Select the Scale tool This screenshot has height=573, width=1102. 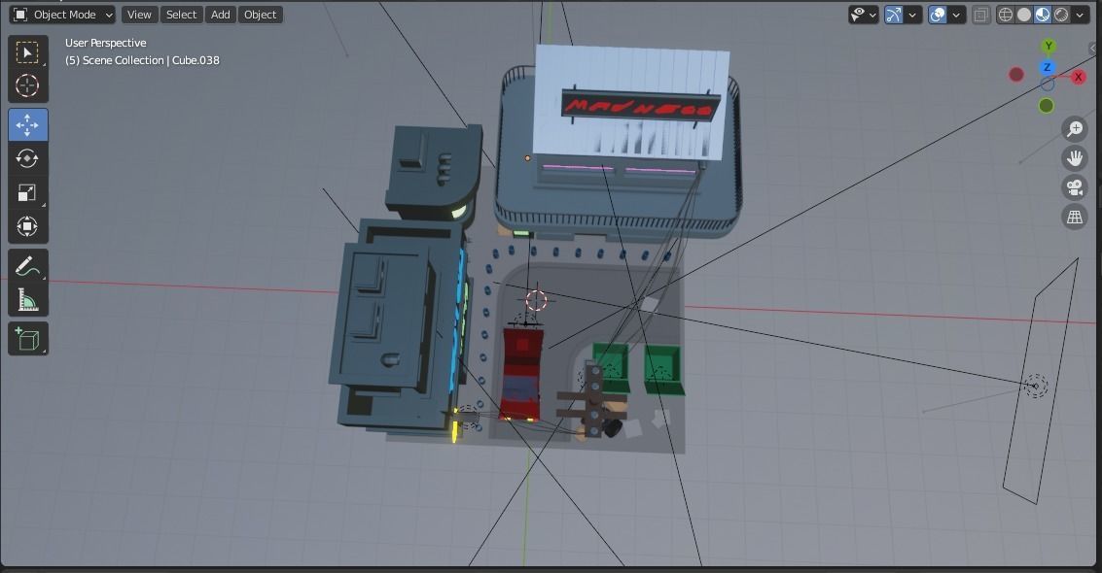tap(27, 192)
